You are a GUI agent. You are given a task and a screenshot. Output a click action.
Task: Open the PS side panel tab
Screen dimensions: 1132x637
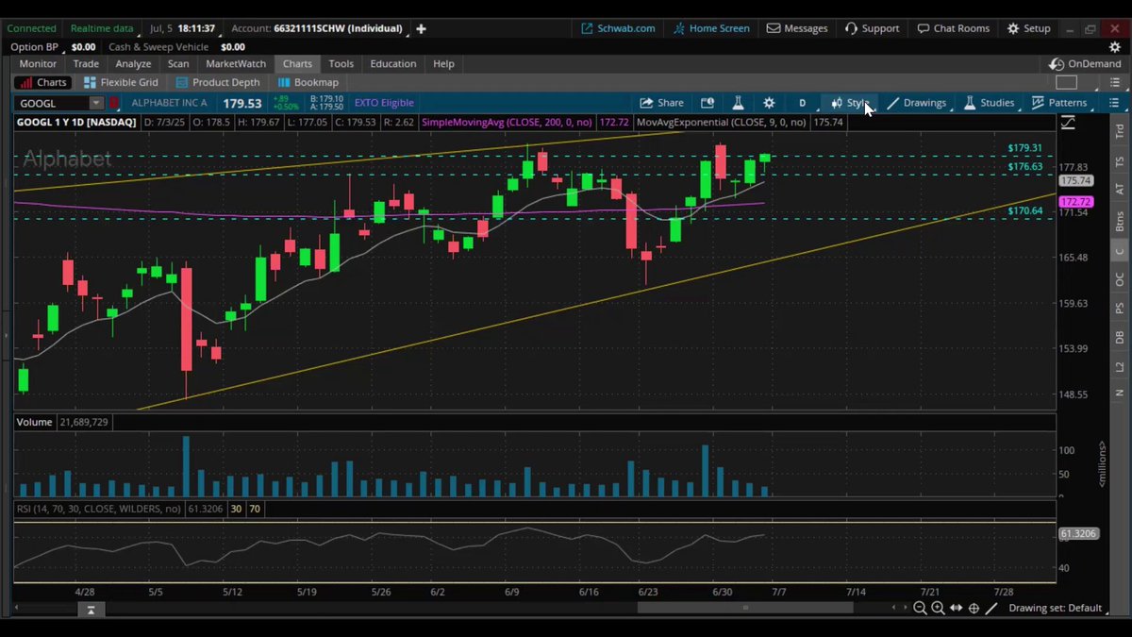tap(1120, 309)
